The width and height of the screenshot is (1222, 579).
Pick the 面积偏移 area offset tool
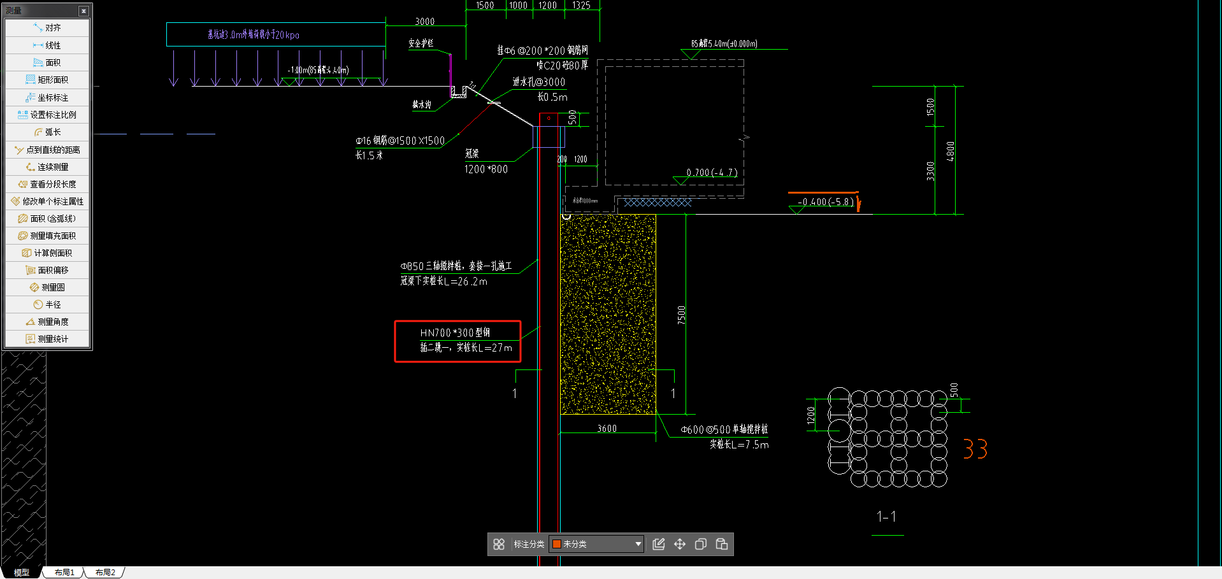[47, 270]
